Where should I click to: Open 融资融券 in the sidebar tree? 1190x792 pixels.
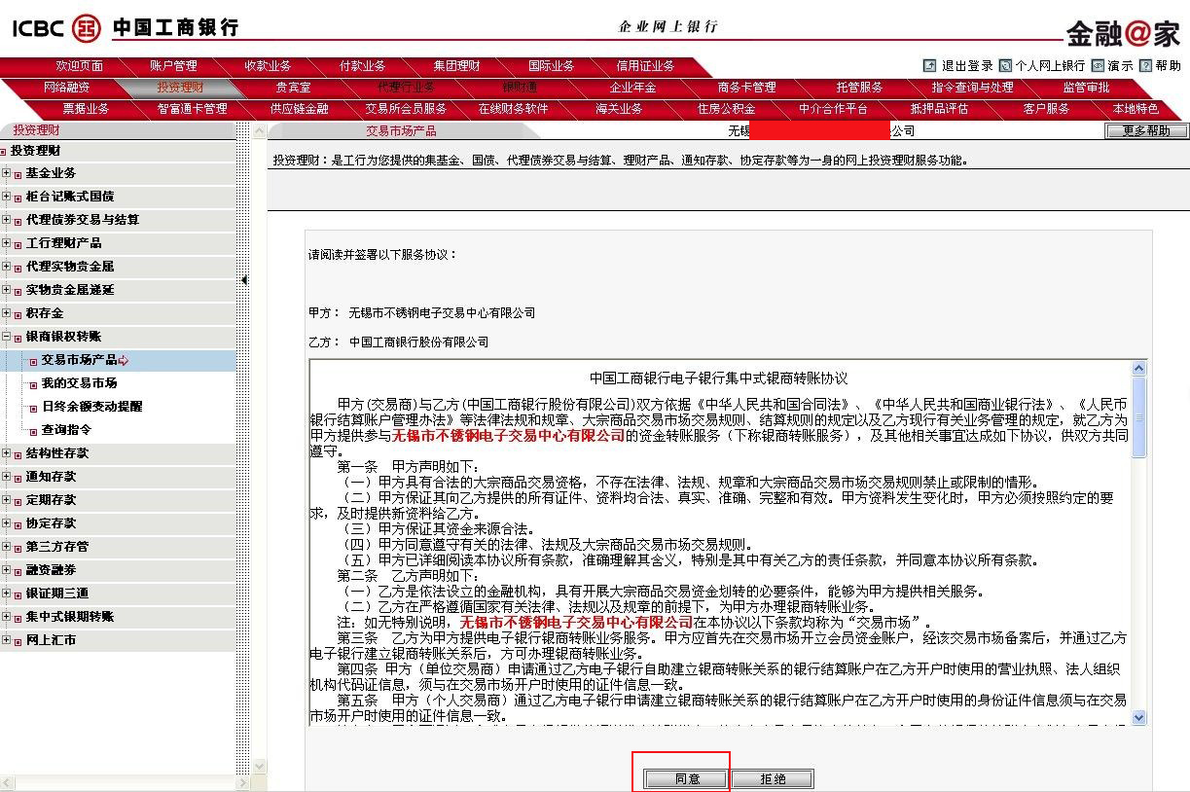click(x=51, y=570)
